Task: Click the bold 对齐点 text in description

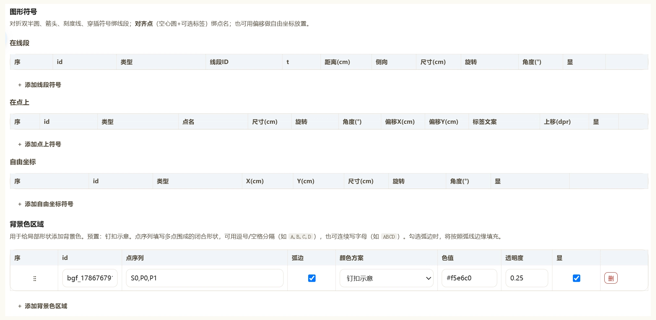Action: pyautogui.click(x=144, y=24)
